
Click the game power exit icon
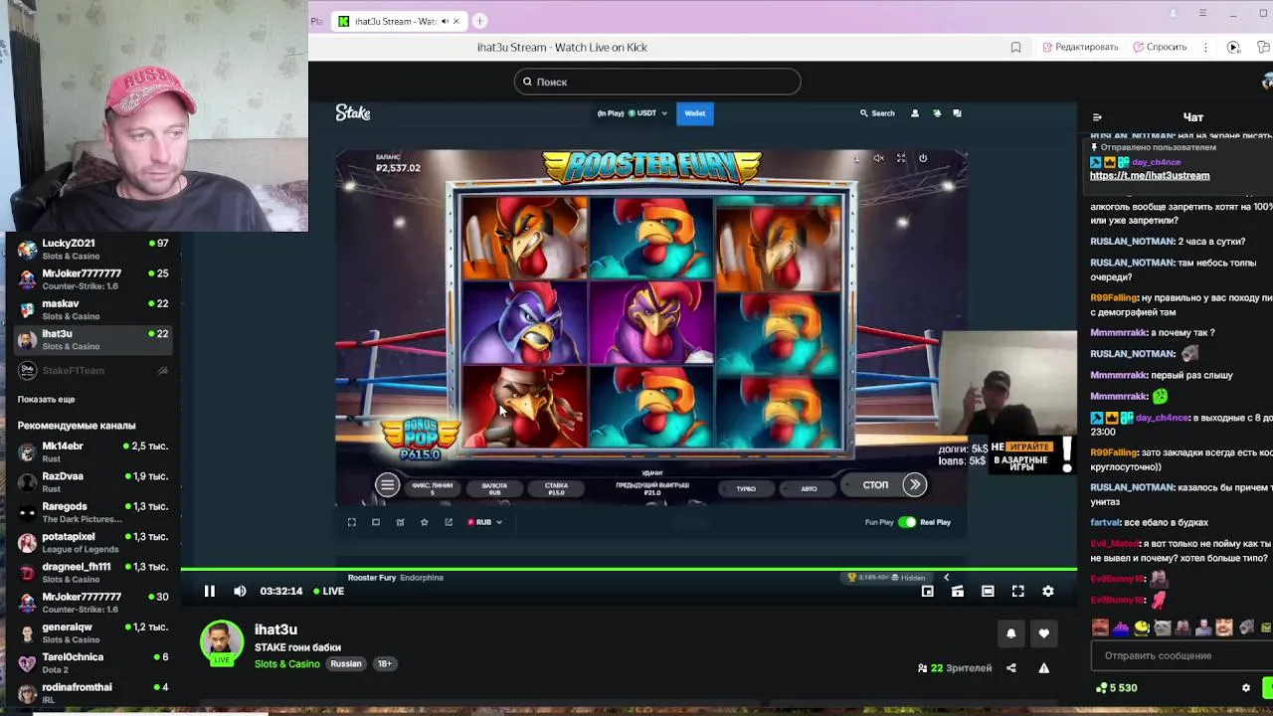[x=923, y=158]
